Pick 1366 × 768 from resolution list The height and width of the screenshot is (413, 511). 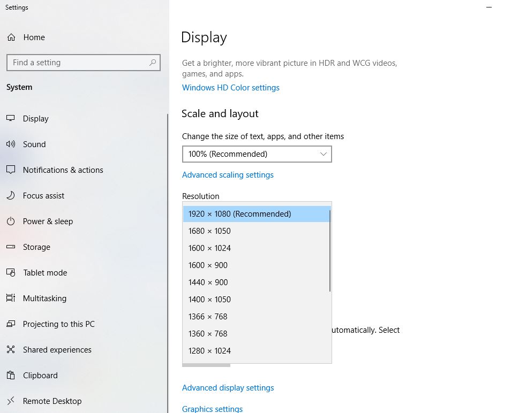[208, 317]
